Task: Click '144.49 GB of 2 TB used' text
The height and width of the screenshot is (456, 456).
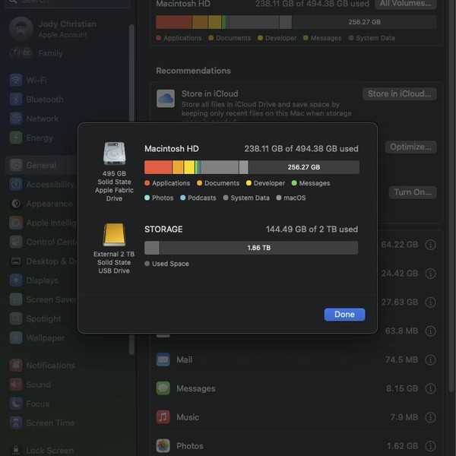Action: 312,230
